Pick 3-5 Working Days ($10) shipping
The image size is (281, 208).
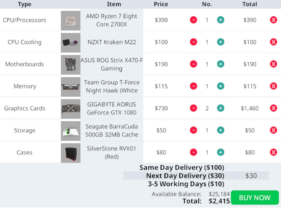(x=186, y=184)
